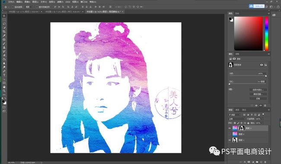Toggle lock all padlock icon

point(248,123)
